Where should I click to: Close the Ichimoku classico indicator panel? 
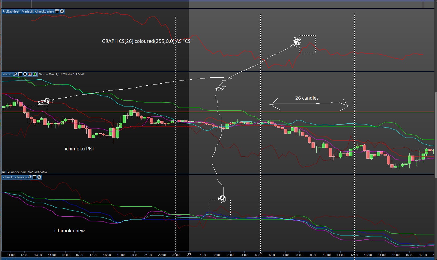pyautogui.click(x=39, y=177)
